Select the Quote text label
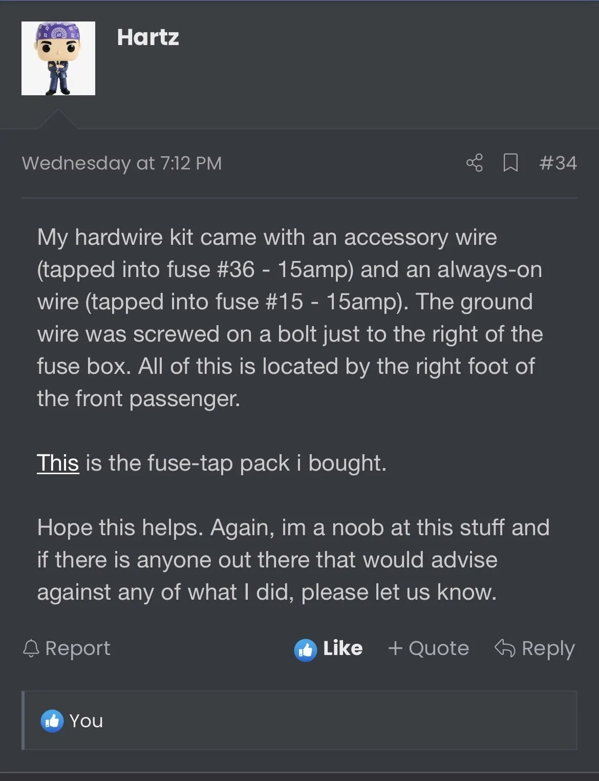The width and height of the screenshot is (599, 781). click(x=439, y=648)
